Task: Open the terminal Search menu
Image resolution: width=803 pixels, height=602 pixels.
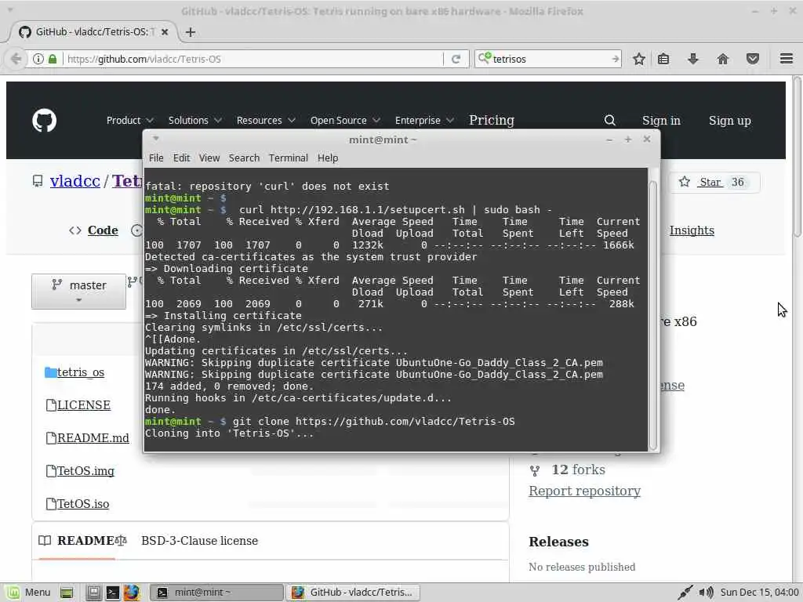Action: coord(244,158)
